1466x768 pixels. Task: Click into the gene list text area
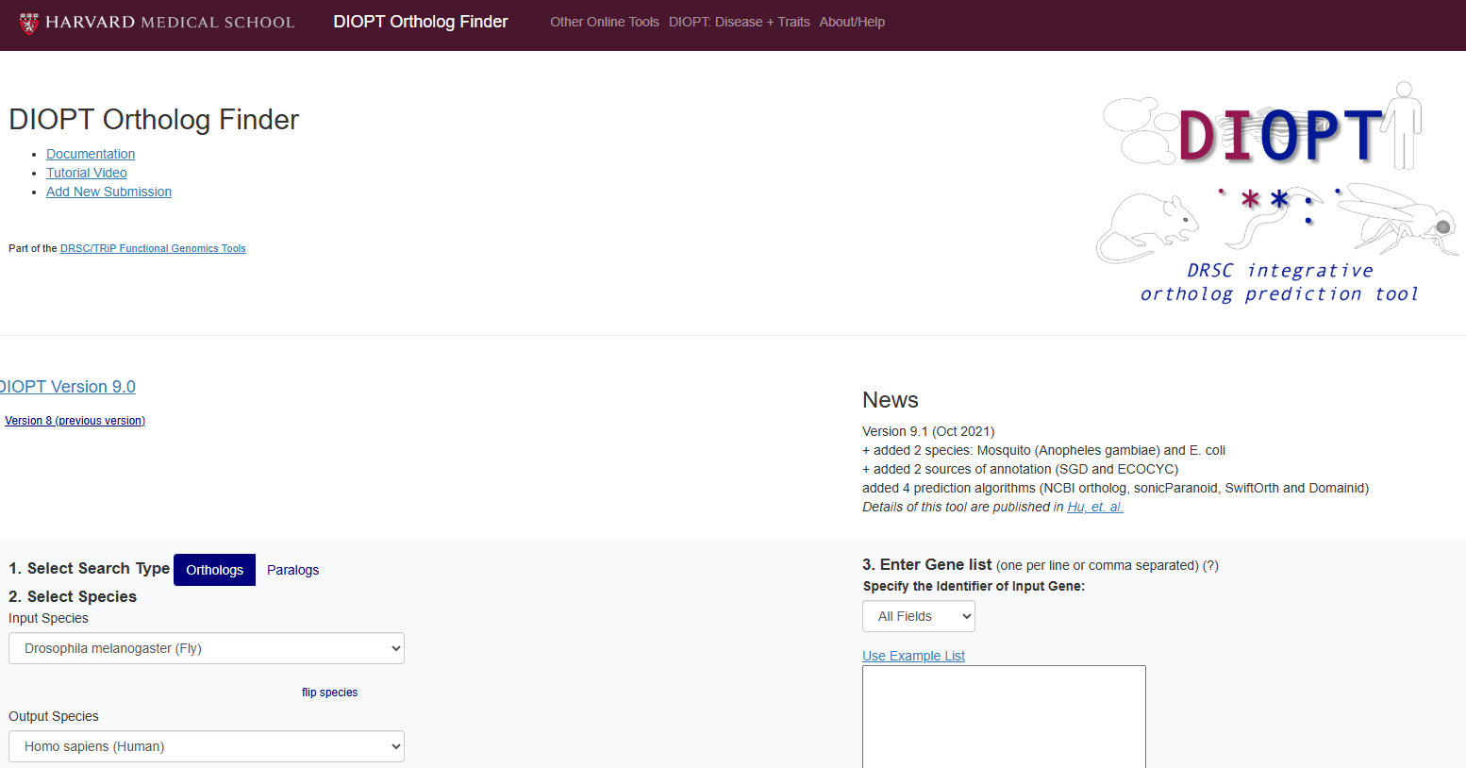pyautogui.click(x=1004, y=717)
